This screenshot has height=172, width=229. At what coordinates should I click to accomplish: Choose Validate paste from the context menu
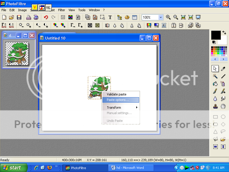(117, 94)
